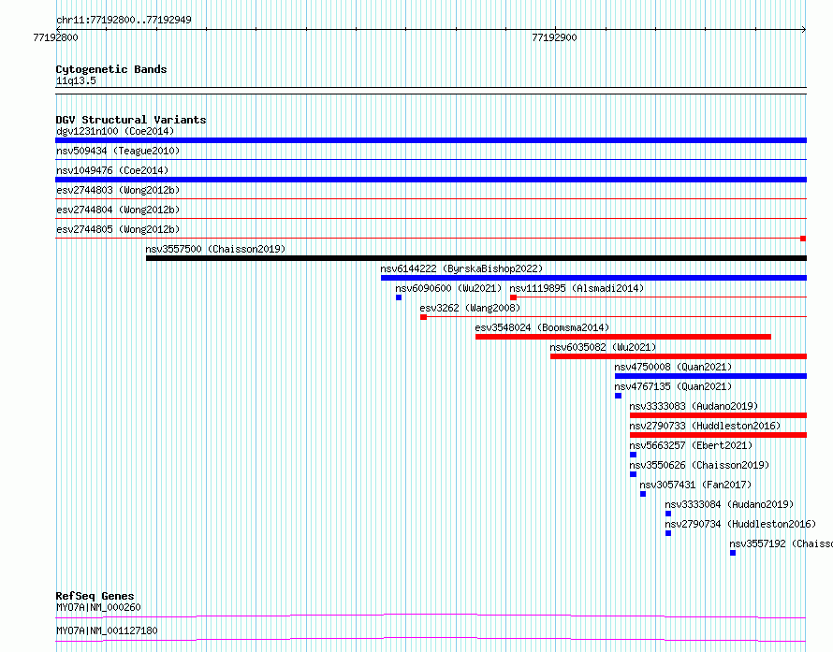
Task: Open the nsv4750008 (Quan2021) blue bar
Action: pos(710,376)
